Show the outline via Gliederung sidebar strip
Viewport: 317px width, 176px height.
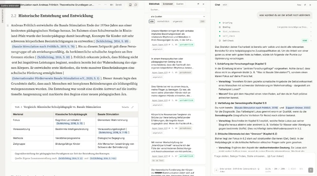click(x=2, y=16)
